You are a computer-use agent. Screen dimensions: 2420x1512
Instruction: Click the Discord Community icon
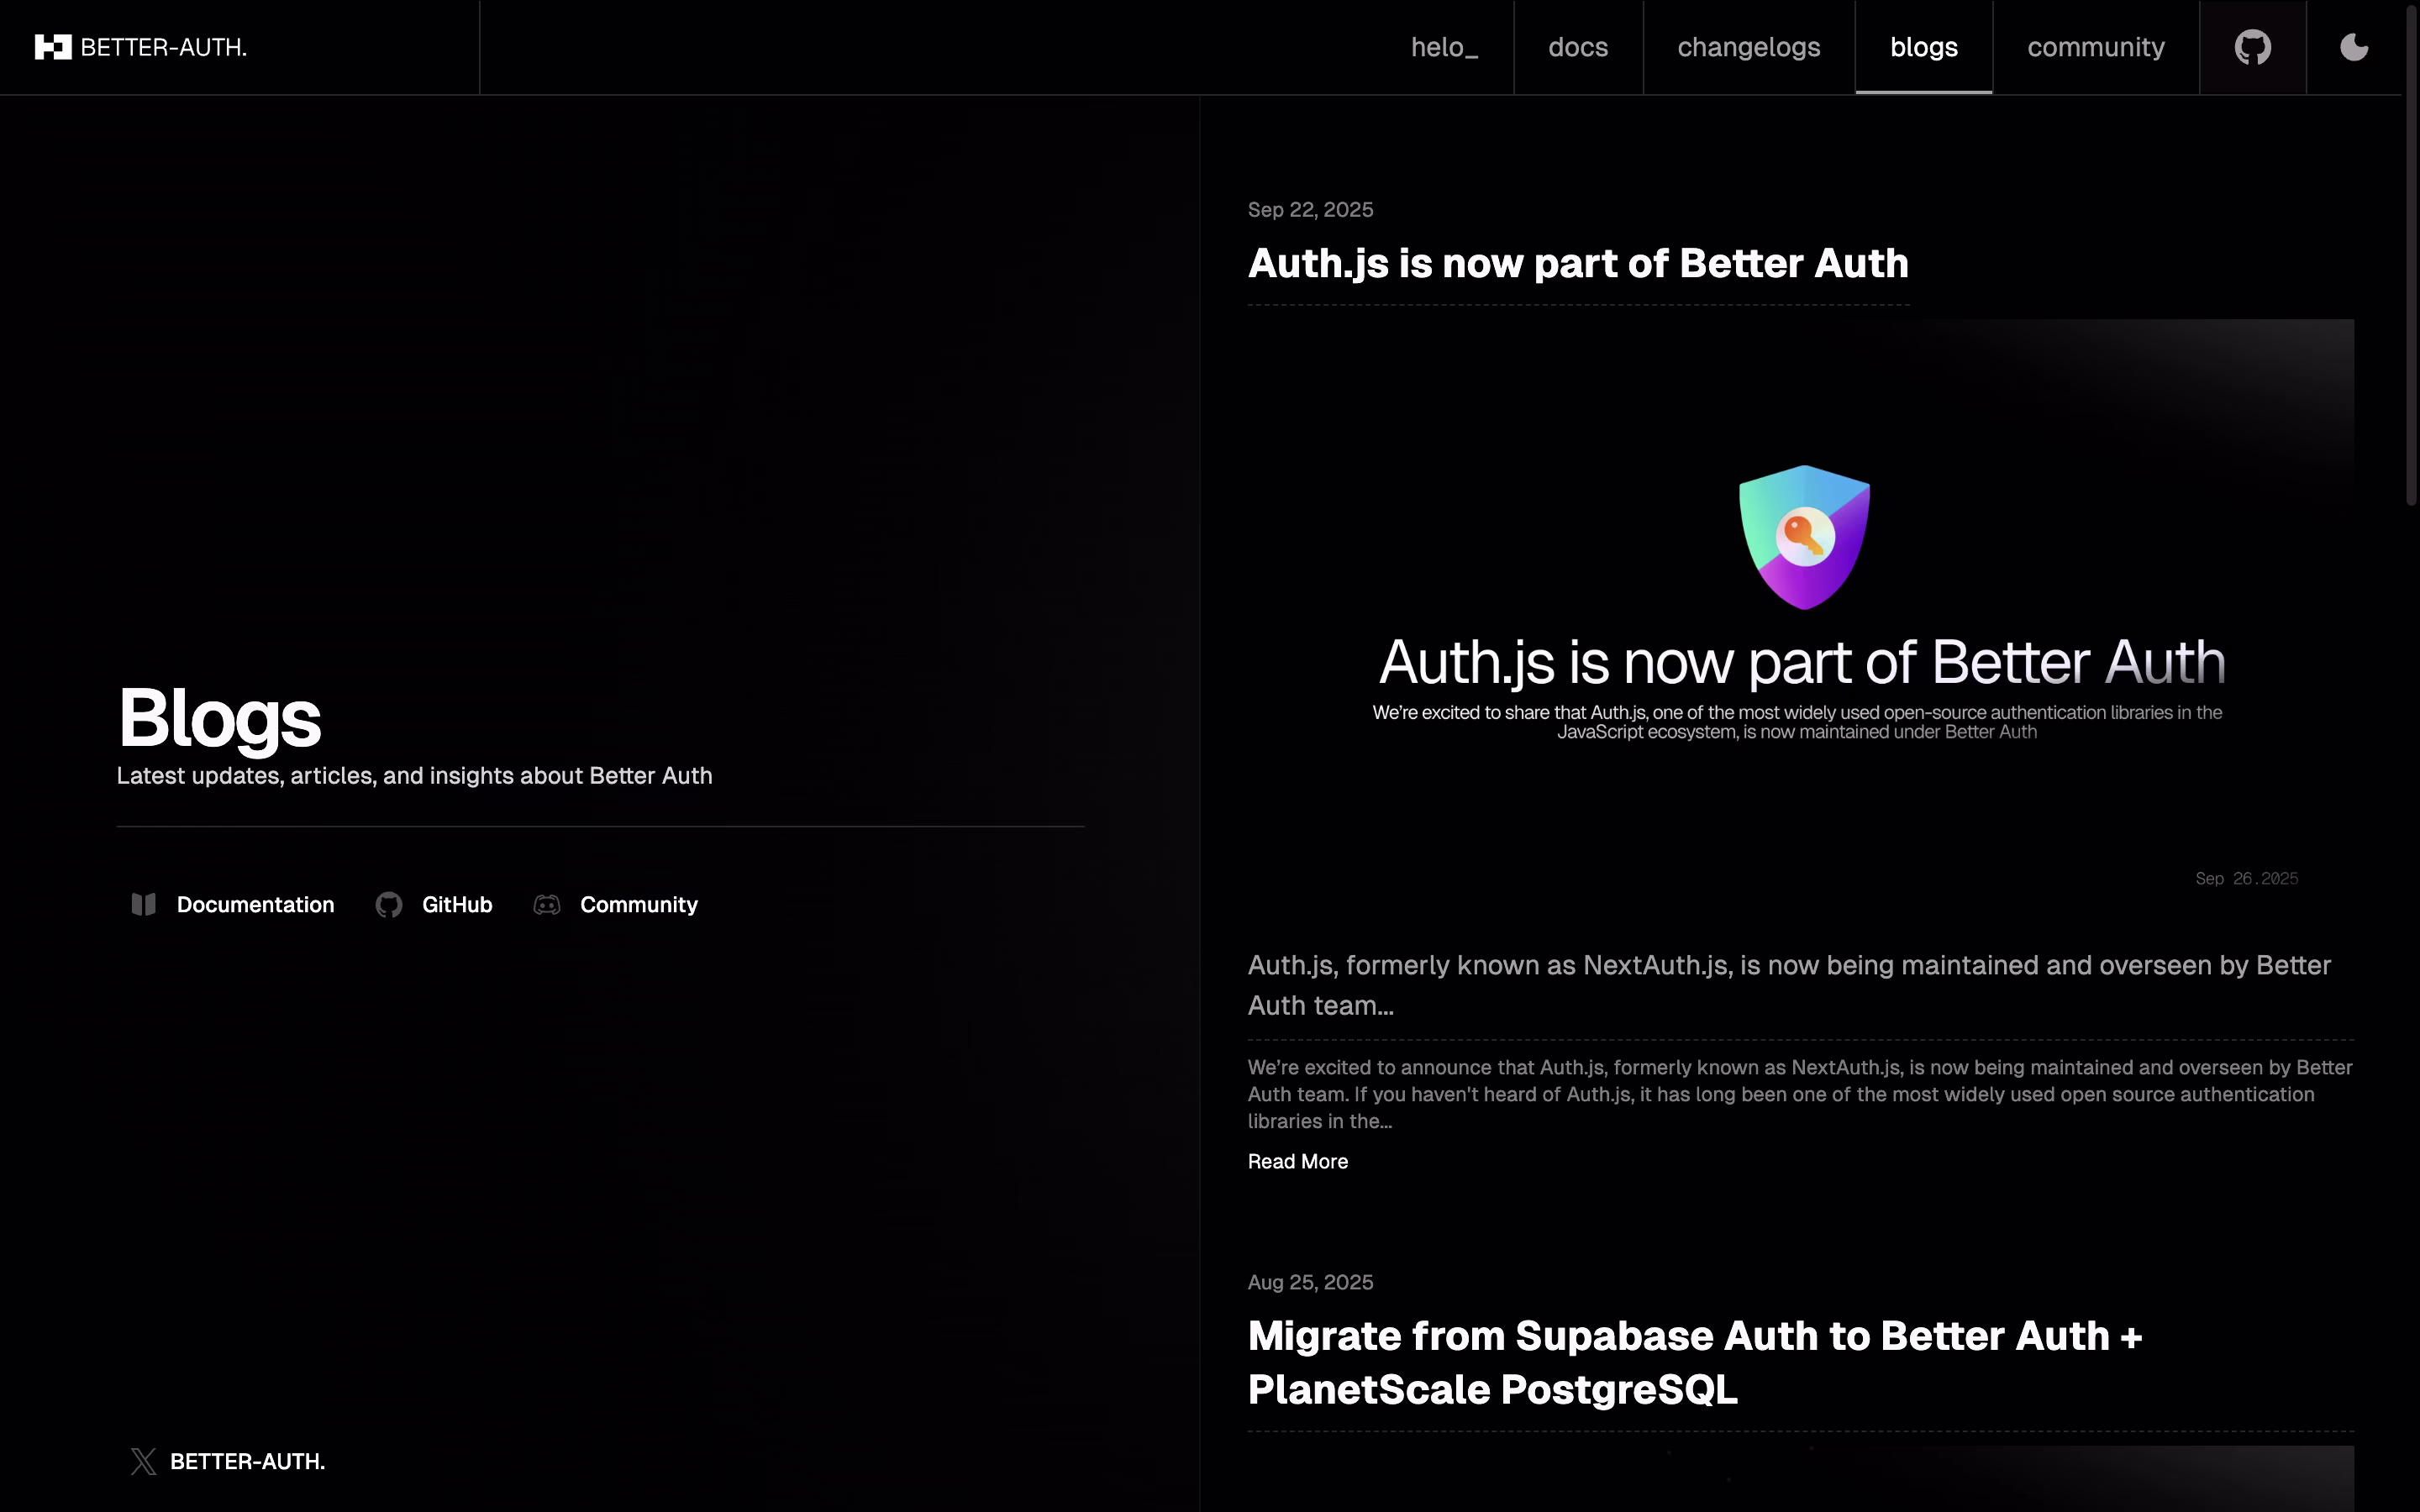point(547,904)
